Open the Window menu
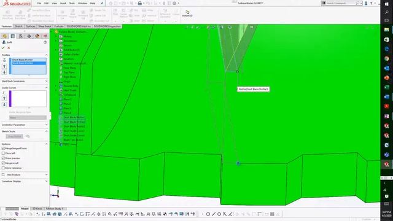The image size is (393, 221). click(82, 3)
